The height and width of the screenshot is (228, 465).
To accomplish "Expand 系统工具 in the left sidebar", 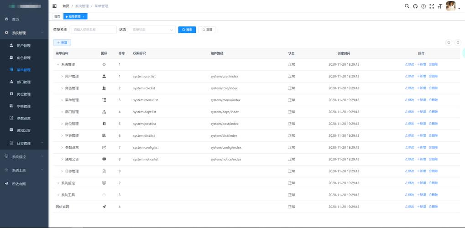I will tap(24, 170).
